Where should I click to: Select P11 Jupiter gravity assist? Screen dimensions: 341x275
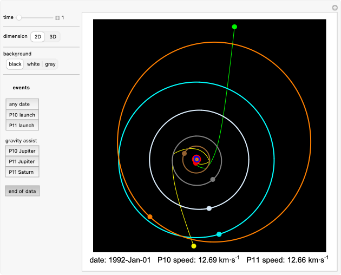point(22,161)
